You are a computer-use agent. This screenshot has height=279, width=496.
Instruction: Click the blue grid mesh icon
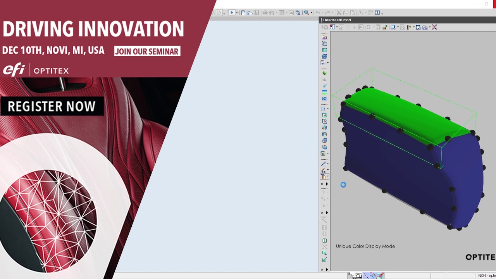pyautogui.click(x=325, y=56)
